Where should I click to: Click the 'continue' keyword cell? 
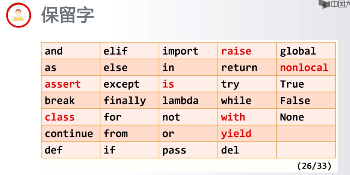pos(71,134)
